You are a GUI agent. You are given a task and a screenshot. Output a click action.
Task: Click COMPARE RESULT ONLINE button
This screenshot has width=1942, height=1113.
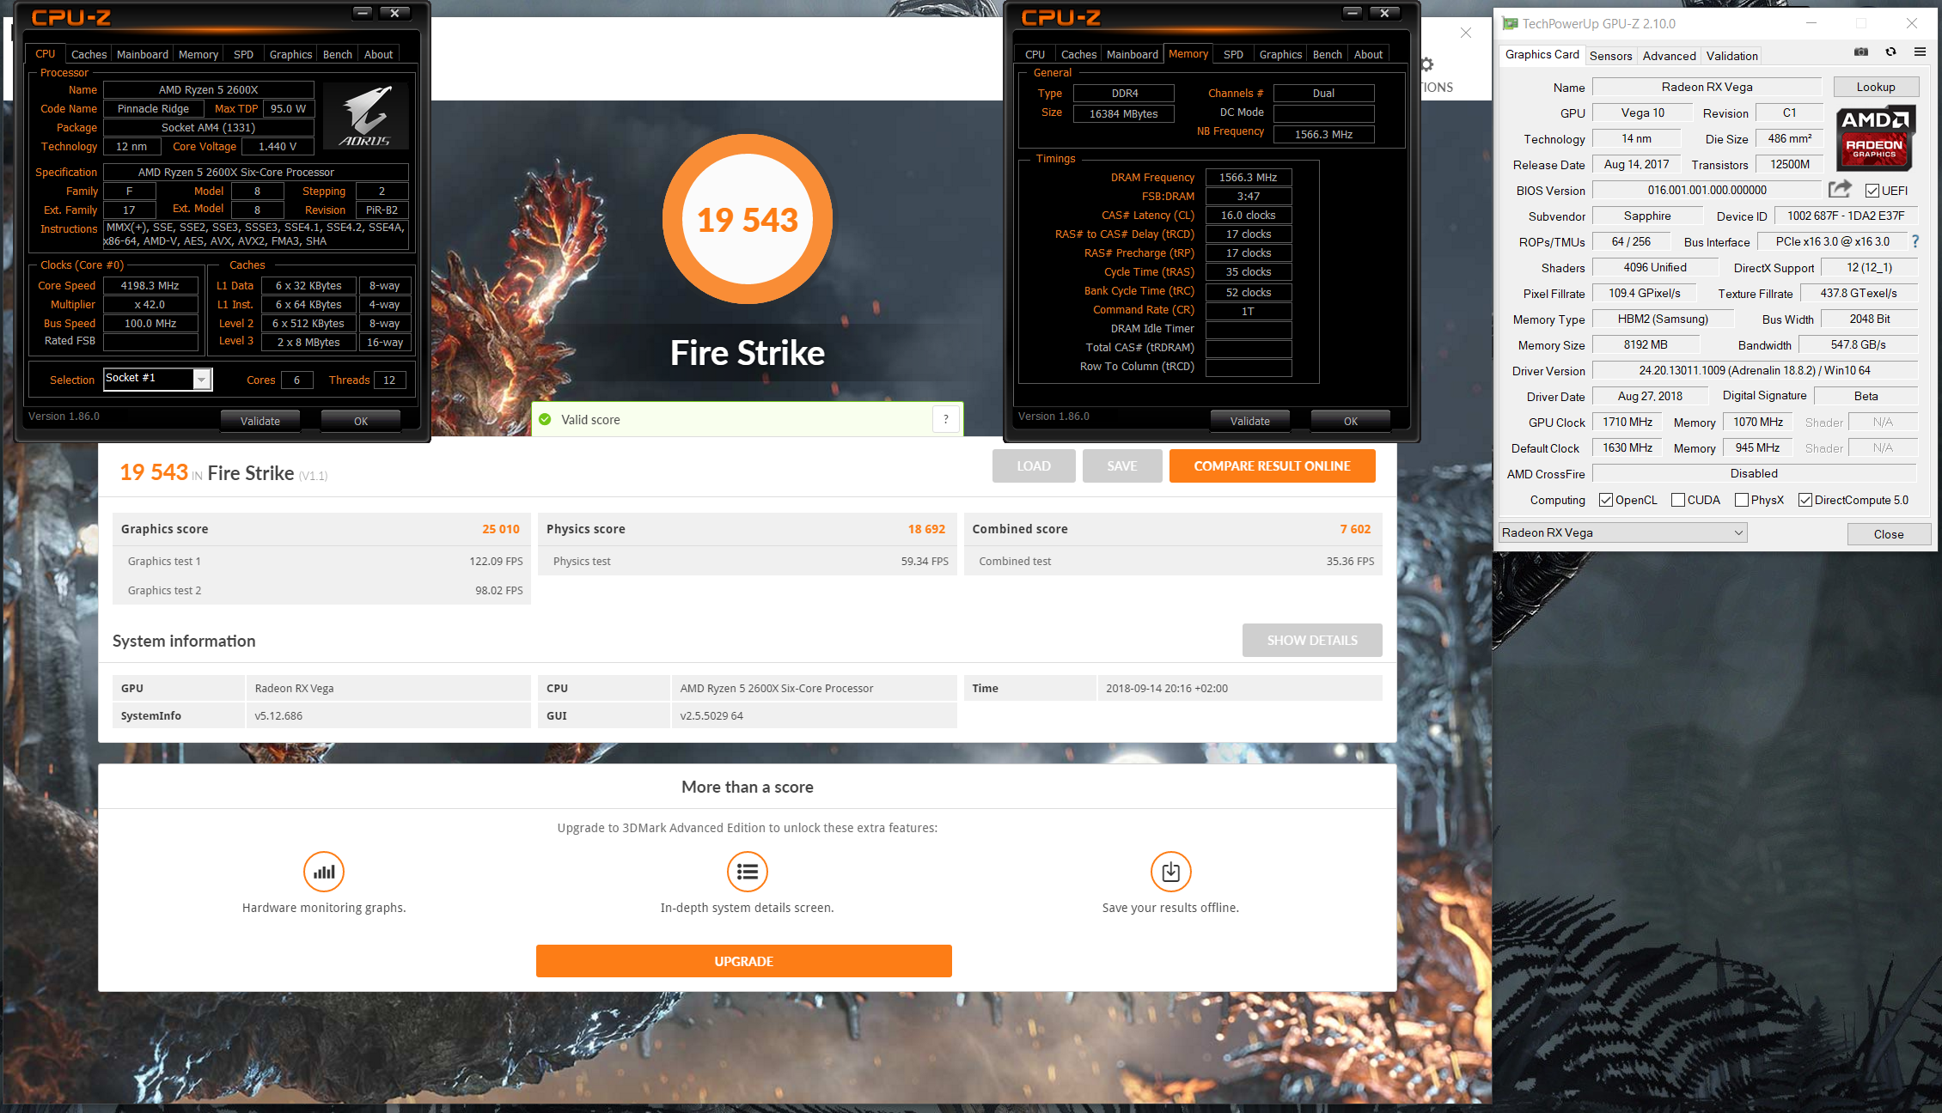(1272, 465)
